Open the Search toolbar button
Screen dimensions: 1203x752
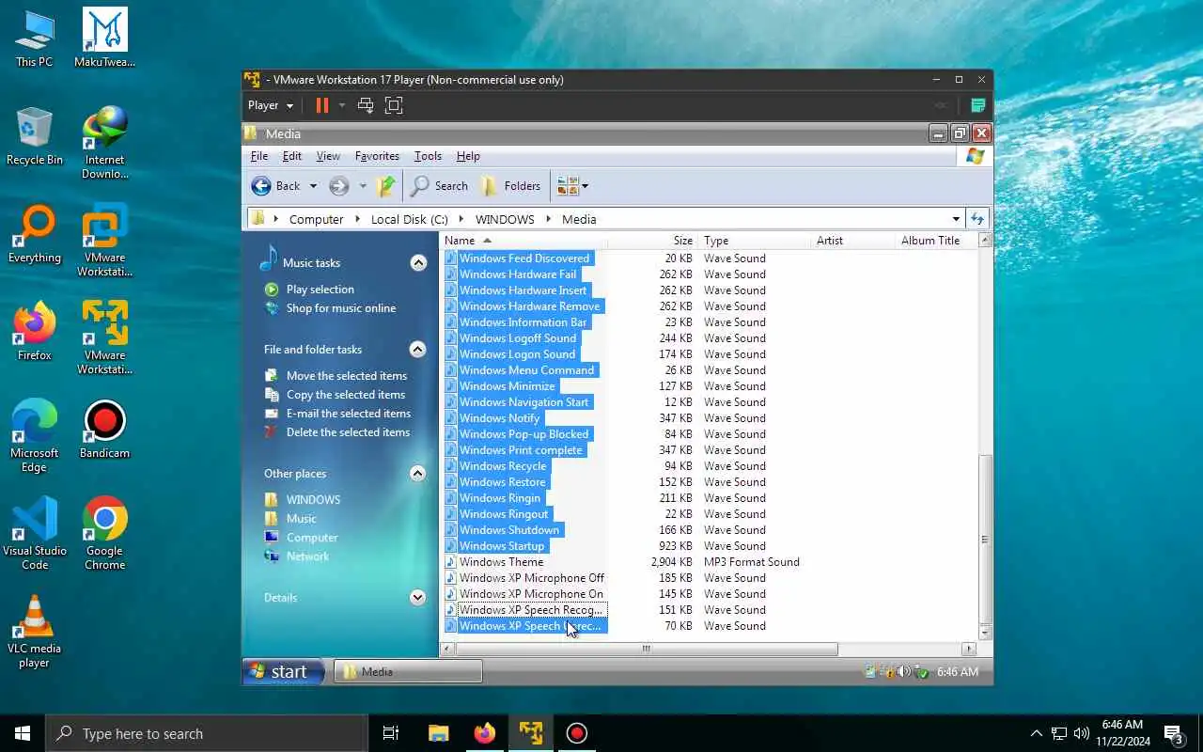pos(440,186)
